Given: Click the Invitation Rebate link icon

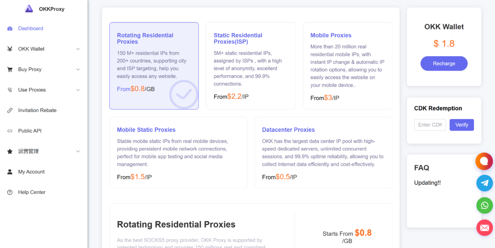Looking at the screenshot, I should click(x=10, y=110).
